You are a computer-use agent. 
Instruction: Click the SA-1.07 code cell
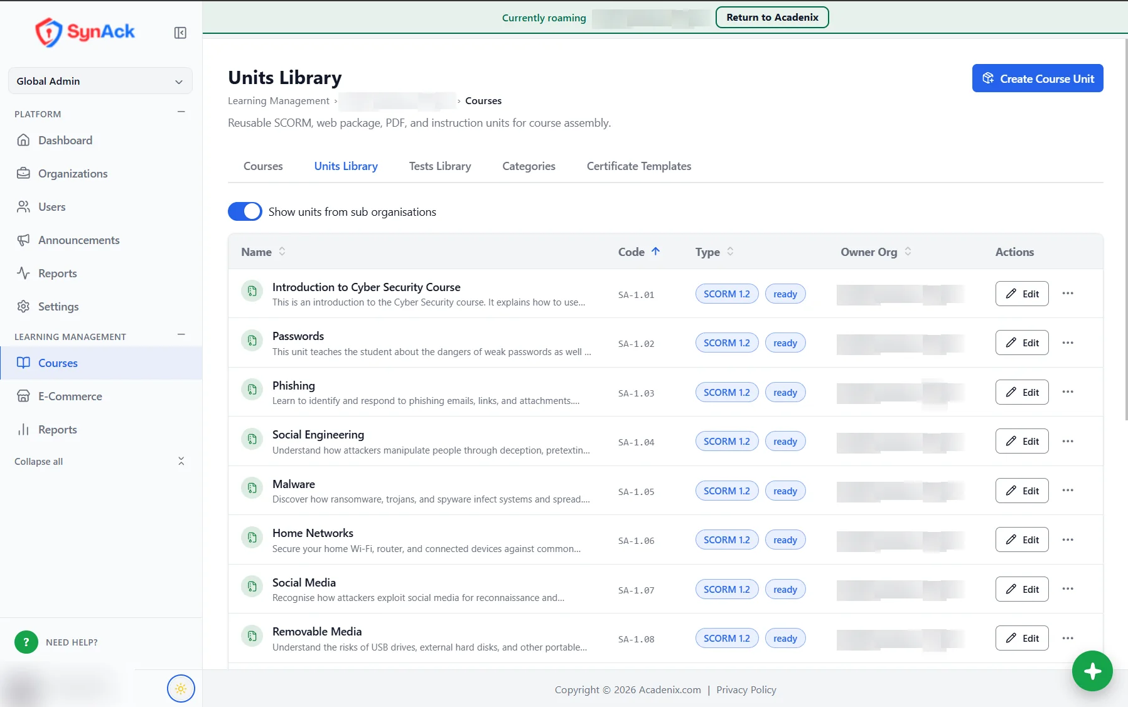pos(636,590)
